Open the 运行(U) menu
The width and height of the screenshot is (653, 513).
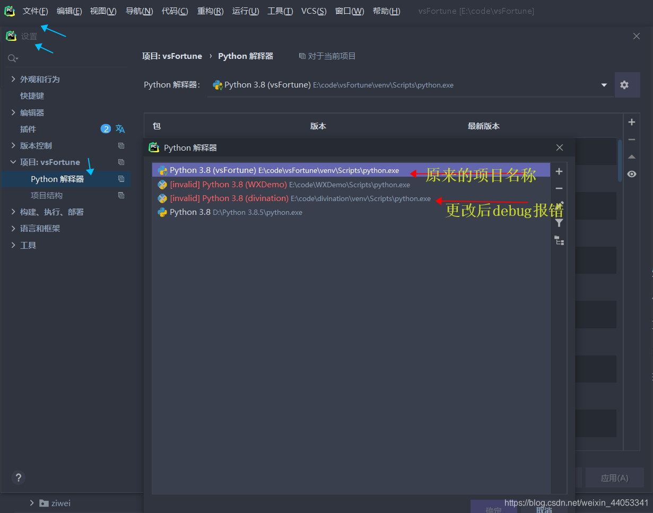tap(245, 11)
